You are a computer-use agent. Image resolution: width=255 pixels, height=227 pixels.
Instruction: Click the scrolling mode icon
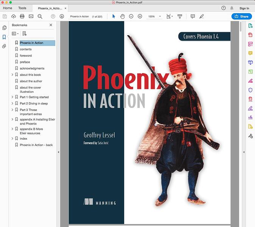[180, 16]
